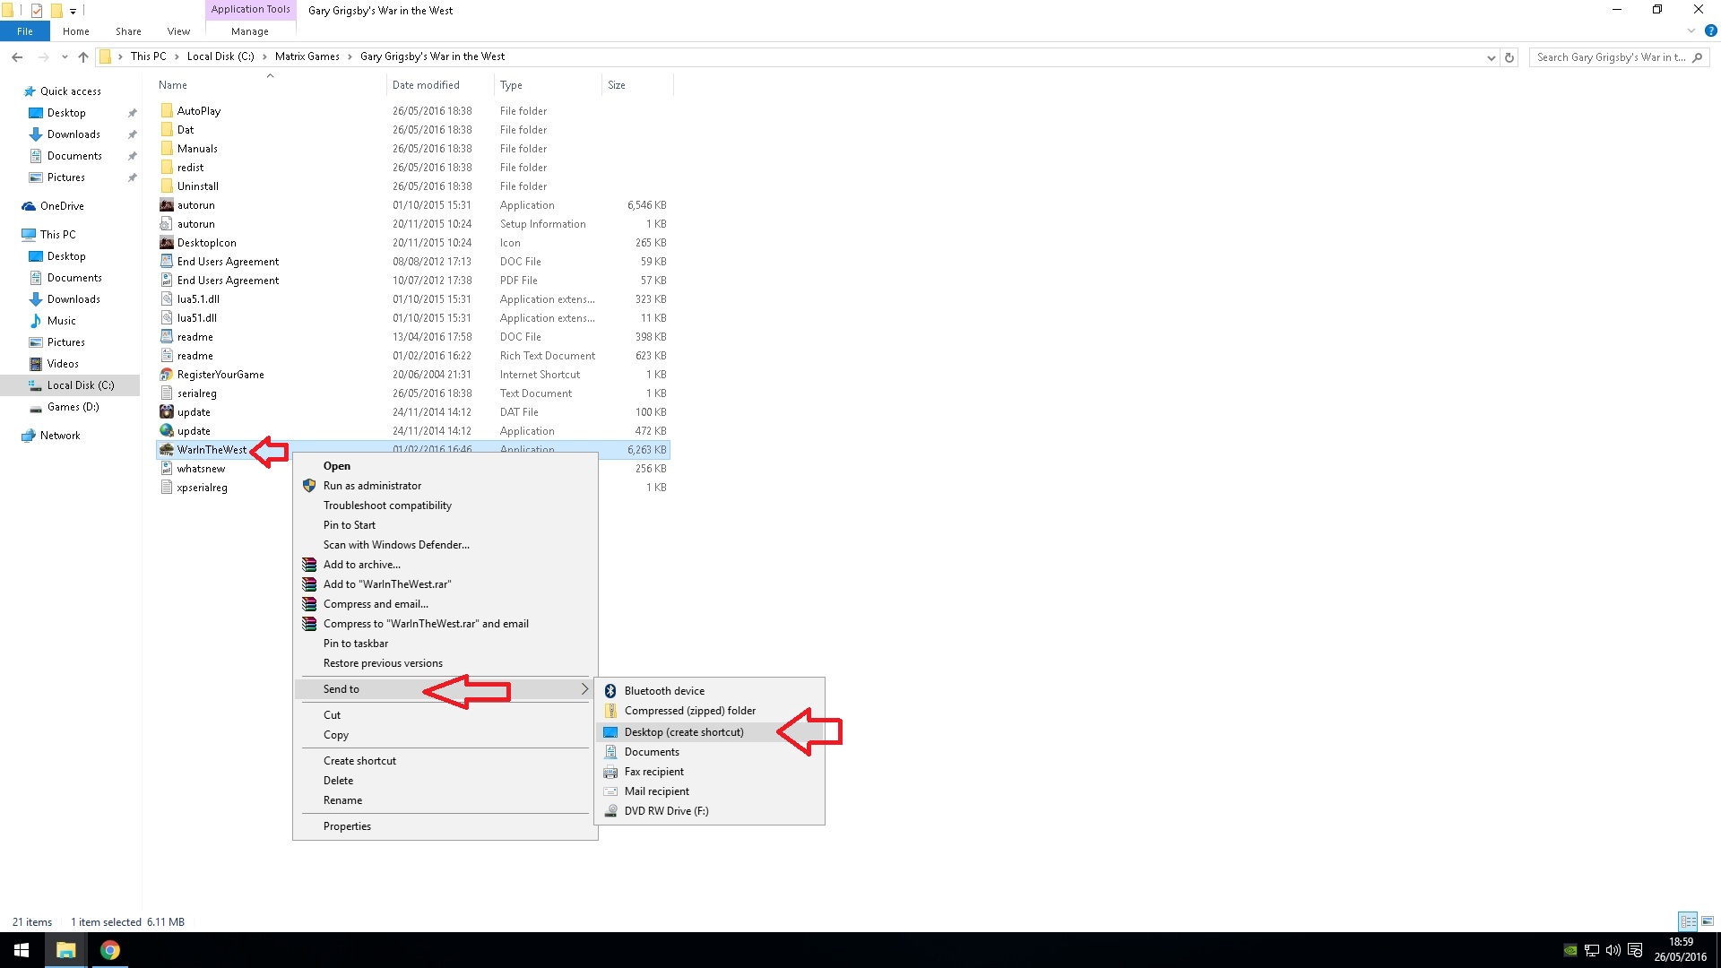The width and height of the screenshot is (1721, 968).
Task: Click the lua5.1.dll file icon
Action: pos(167,299)
